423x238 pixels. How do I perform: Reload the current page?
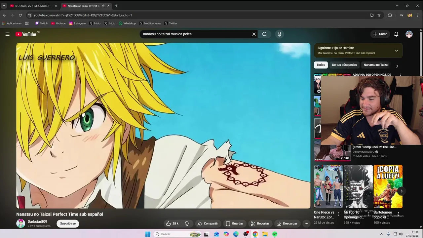click(x=20, y=15)
